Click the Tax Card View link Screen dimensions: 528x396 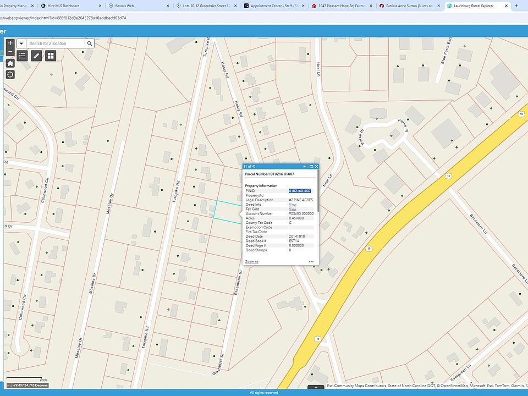pos(293,209)
